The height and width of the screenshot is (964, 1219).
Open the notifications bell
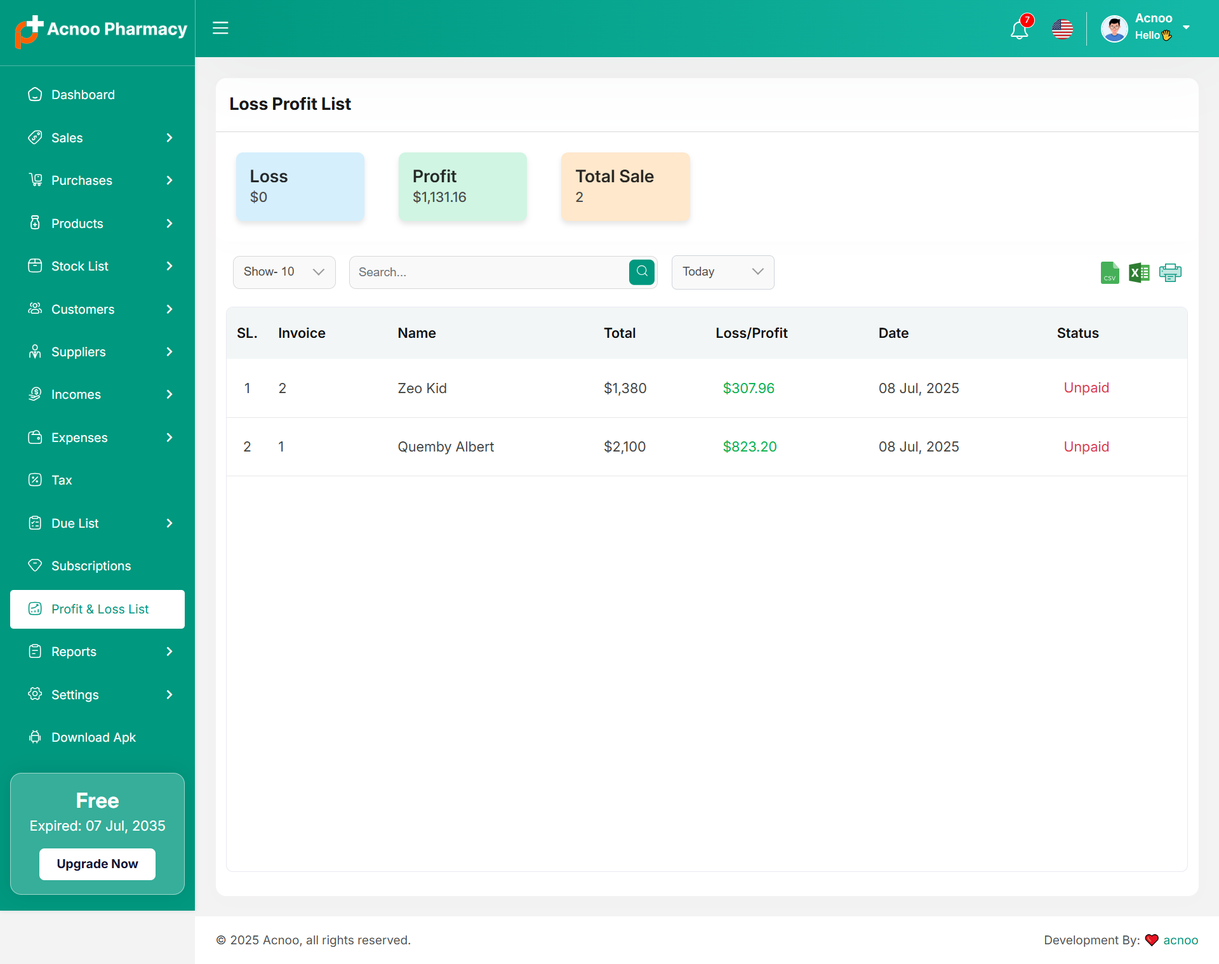[1020, 29]
